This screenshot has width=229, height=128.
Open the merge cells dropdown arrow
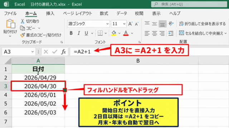click(226, 33)
